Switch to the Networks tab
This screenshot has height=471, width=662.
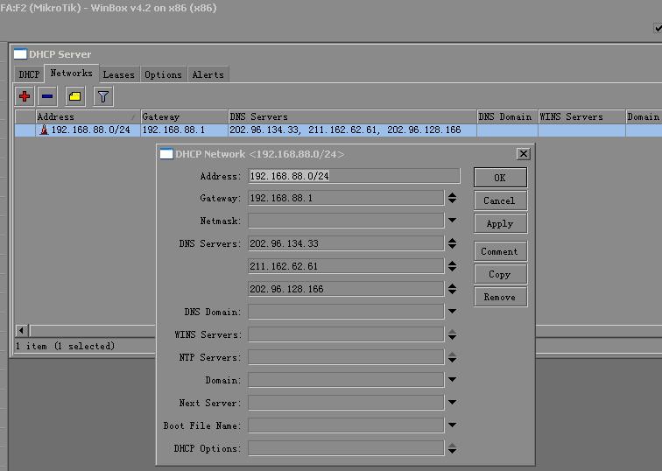[71, 73]
